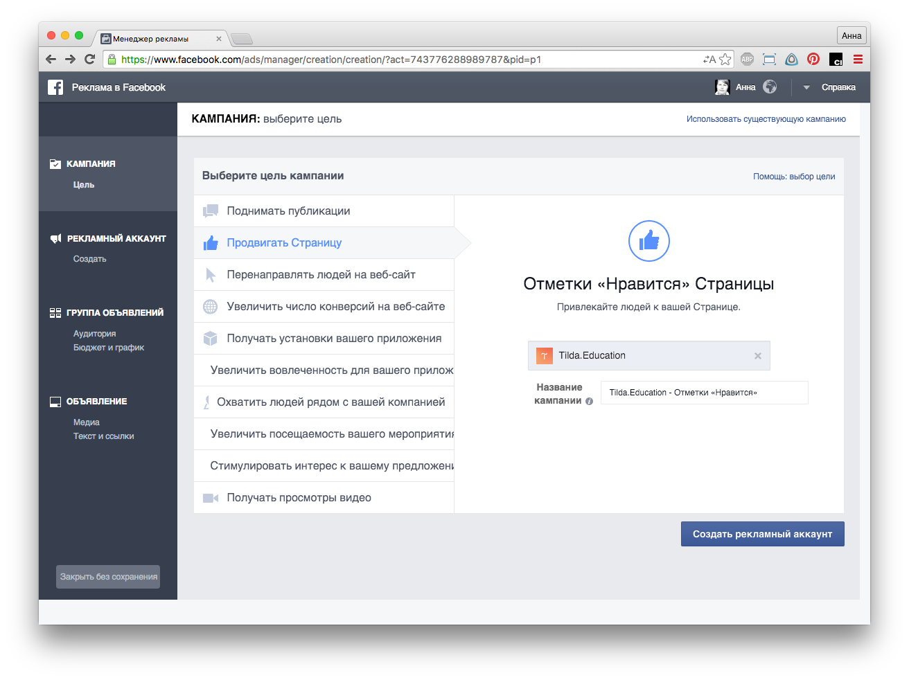Click the Pinterest extension icon
This screenshot has height=680, width=909.
tap(813, 60)
